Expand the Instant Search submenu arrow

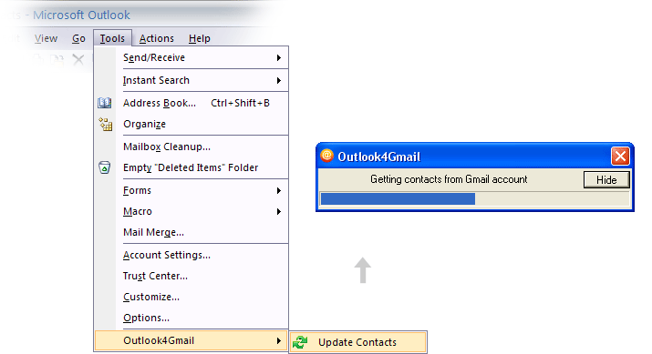pyautogui.click(x=279, y=80)
